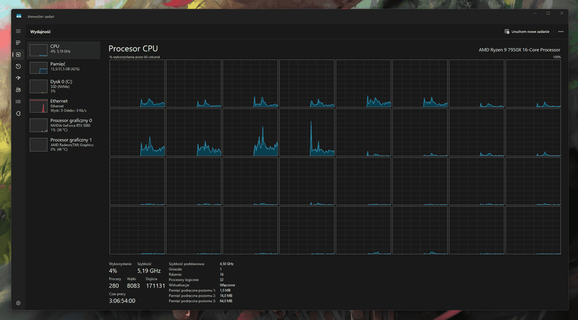Open the Users page icon

pyautogui.click(x=19, y=90)
